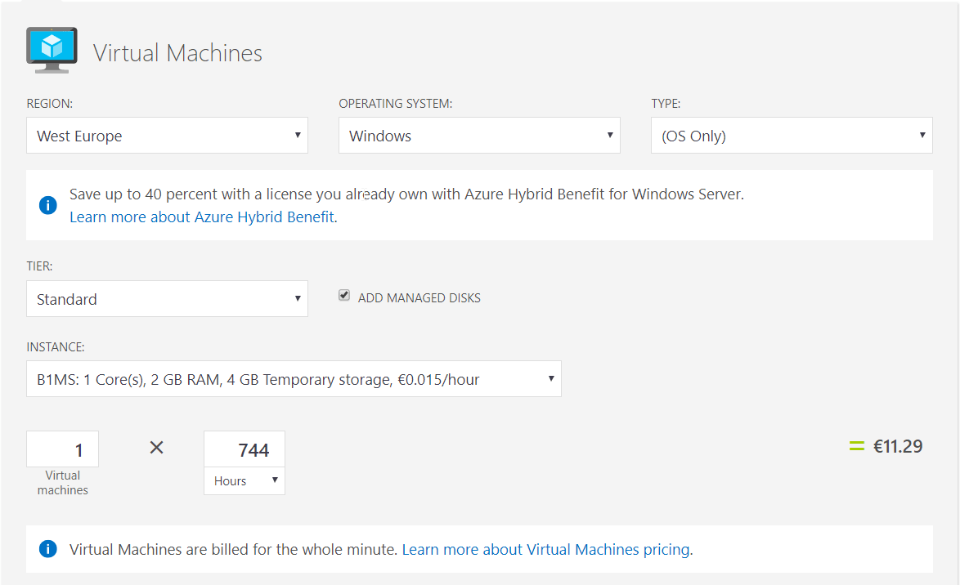Open Learn more about Virtual Machines pricing link
Viewport: 960px width, 585px height.
coord(545,550)
